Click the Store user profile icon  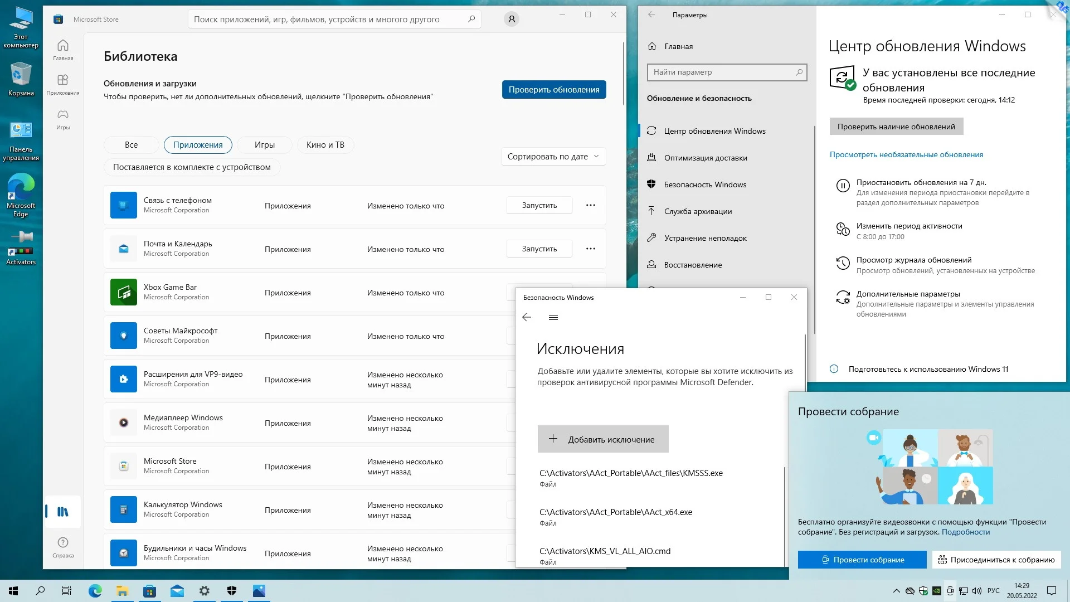click(511, 20)
